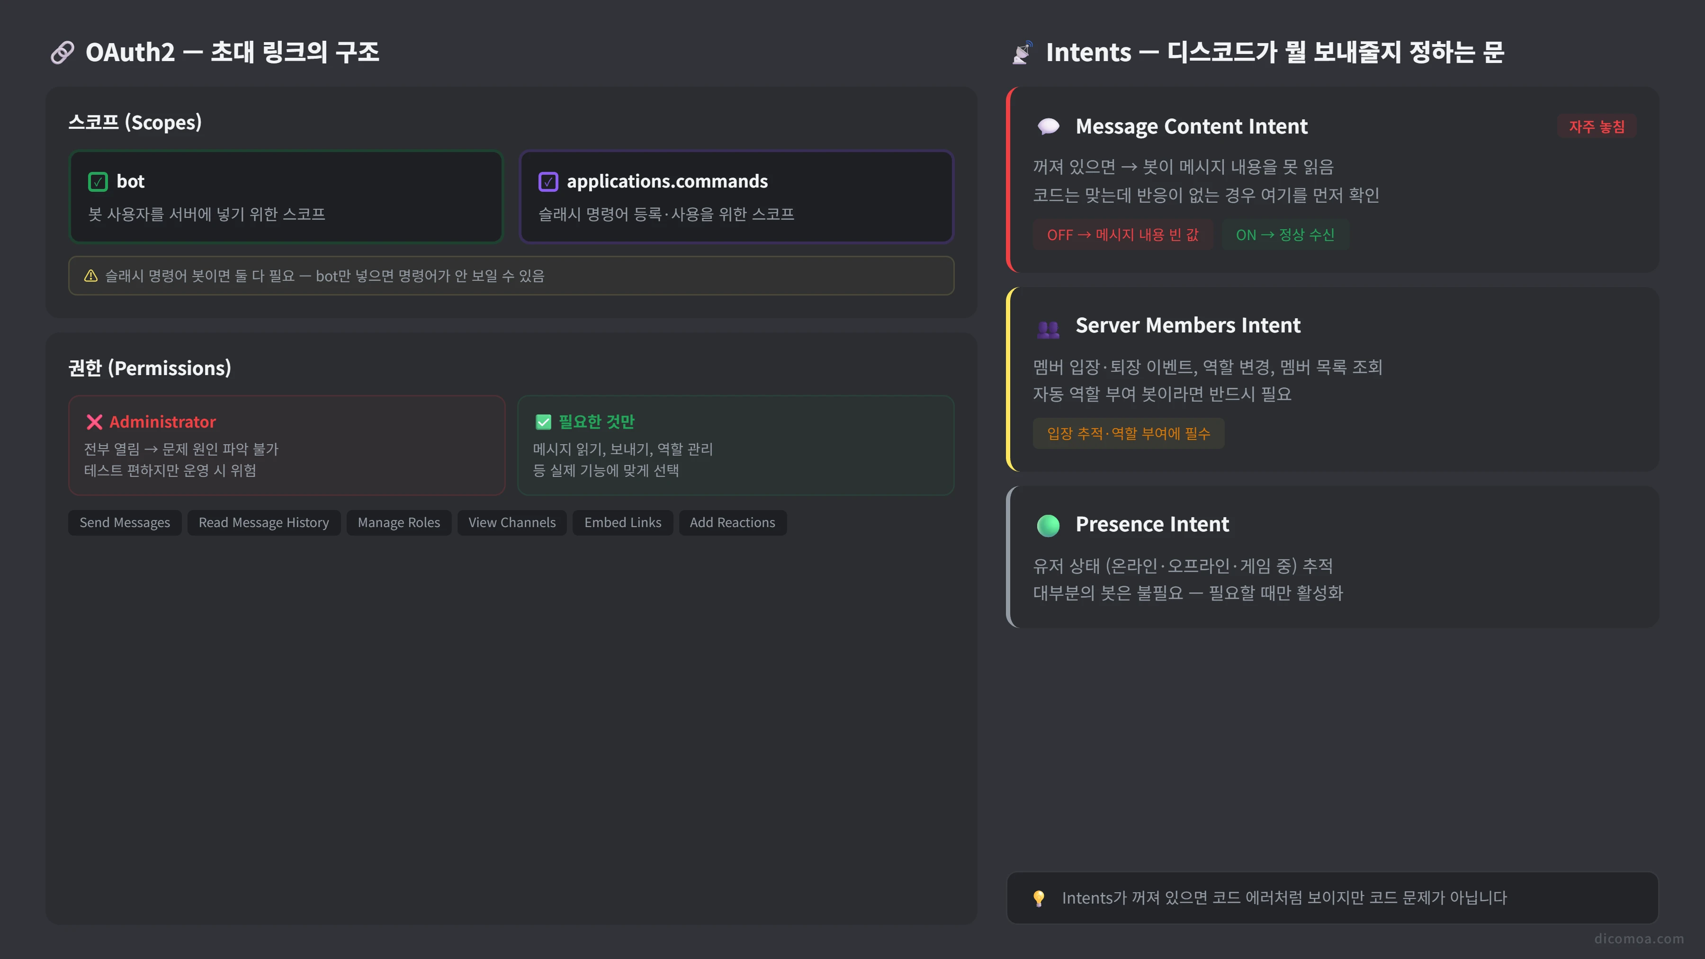Click the 자주 놓침 red badge
1705x959 pixels.
1597,126
